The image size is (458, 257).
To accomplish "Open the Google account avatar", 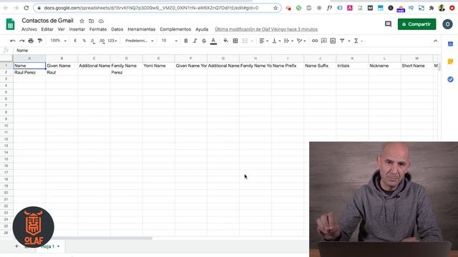I will coord(447,24).
